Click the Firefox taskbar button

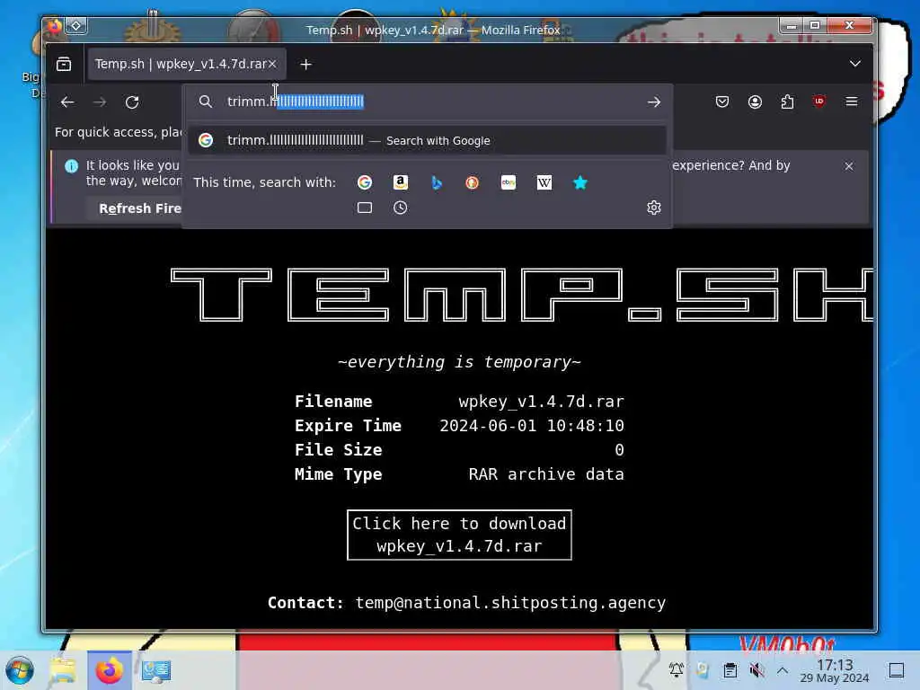[109, 670]
